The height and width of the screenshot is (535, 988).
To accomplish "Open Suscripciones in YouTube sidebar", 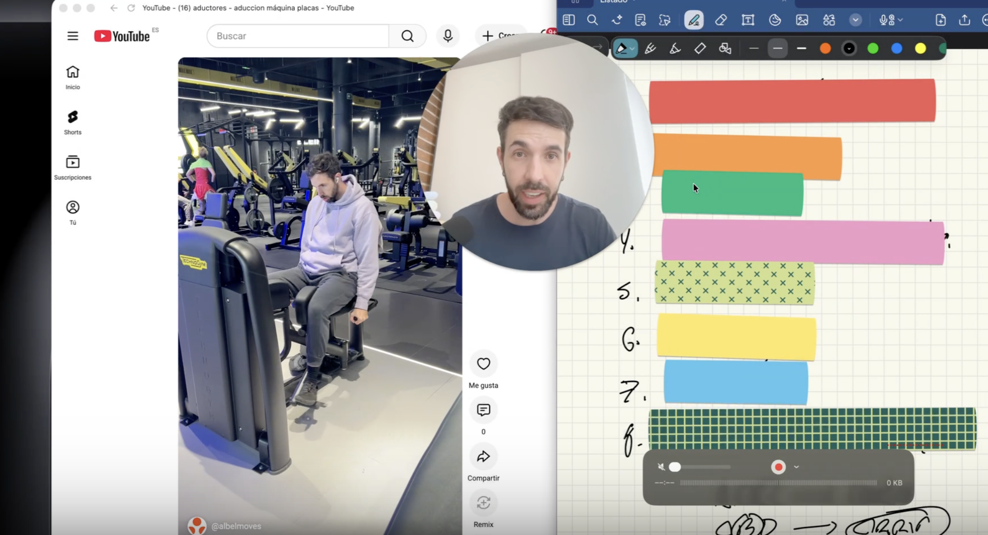I will (x=73, y=168).
